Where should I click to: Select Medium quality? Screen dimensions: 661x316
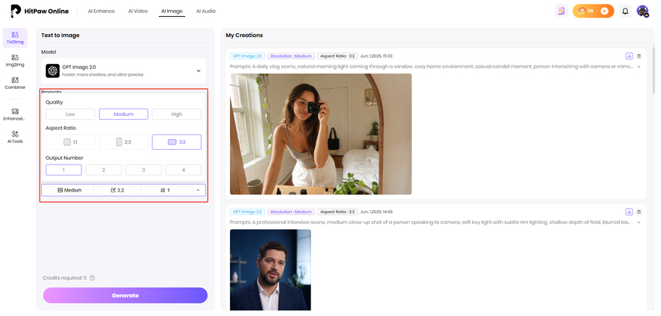124,114
